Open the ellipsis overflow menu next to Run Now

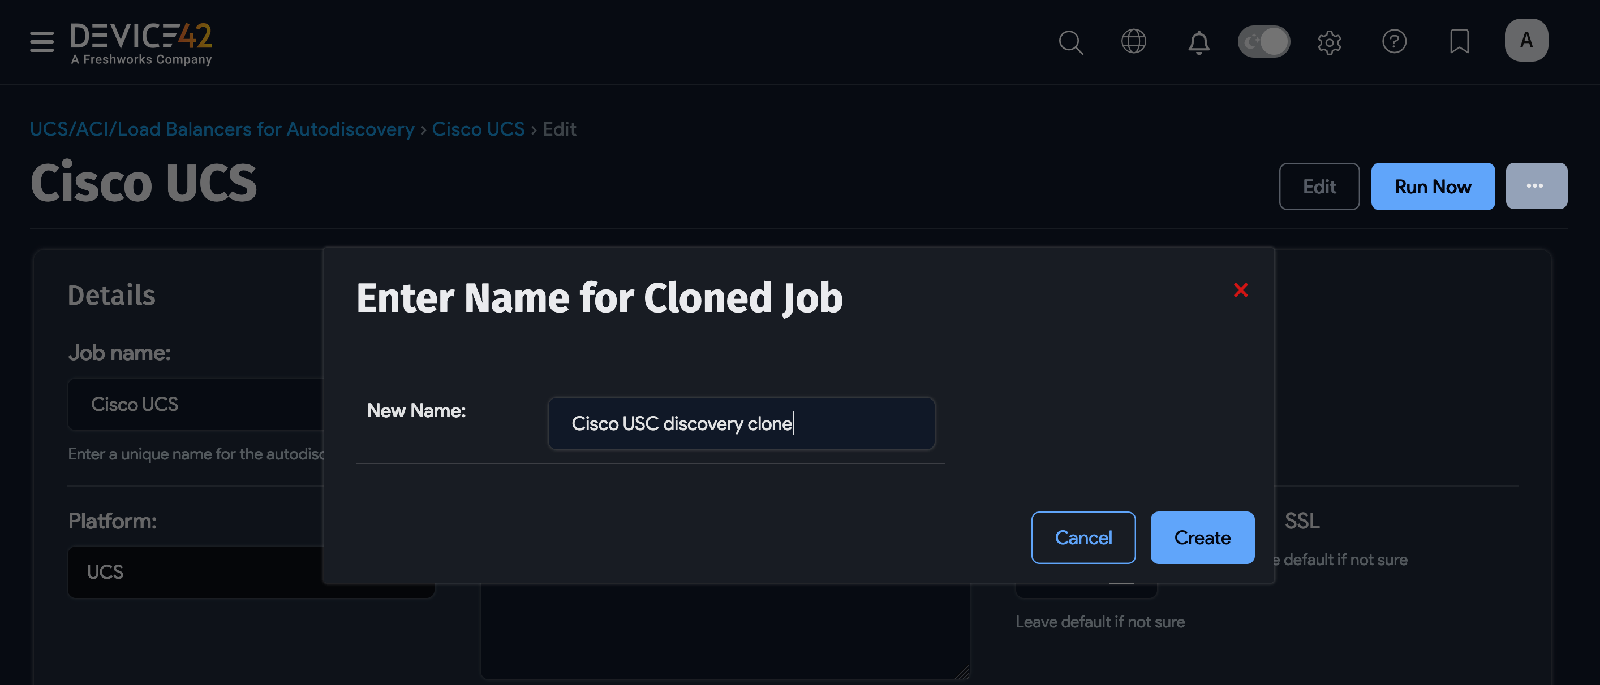coord(1536,185)
